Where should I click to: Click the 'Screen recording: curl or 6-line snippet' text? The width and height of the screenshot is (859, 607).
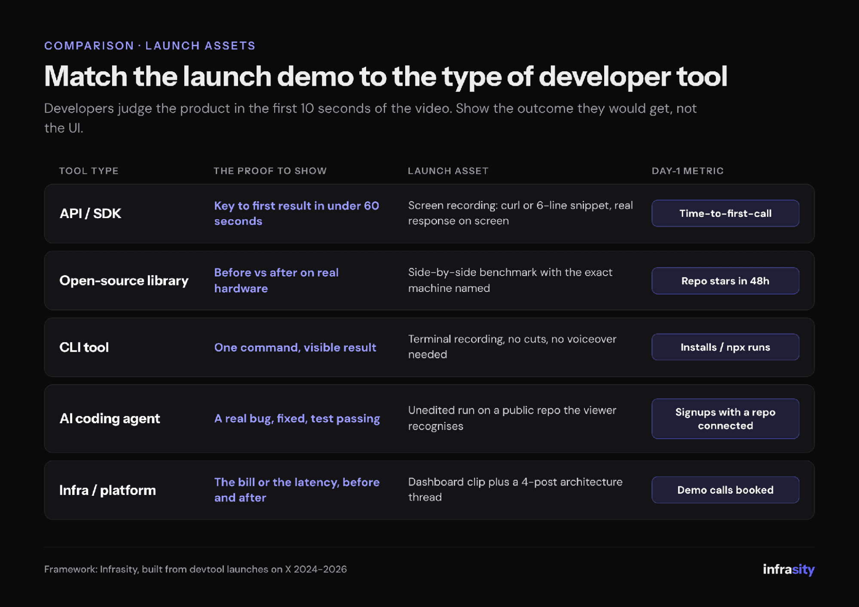520,213
